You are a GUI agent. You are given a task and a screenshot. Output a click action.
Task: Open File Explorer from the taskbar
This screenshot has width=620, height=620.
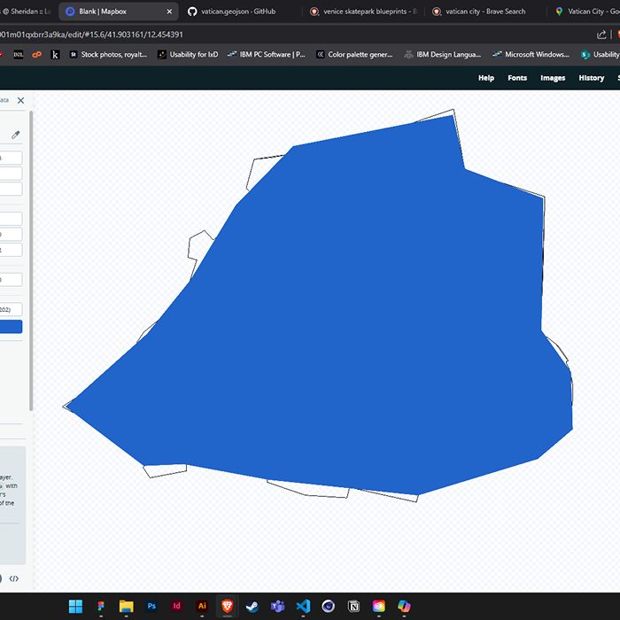click(x=126, y=606)
